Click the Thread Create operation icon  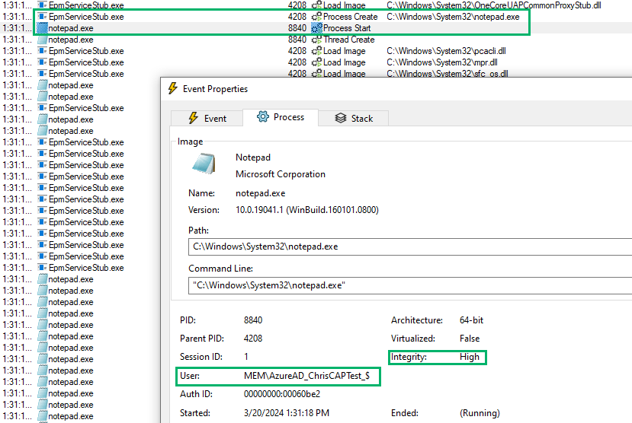point(317,40)
